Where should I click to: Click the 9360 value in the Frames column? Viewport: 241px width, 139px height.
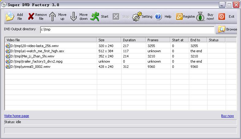coord(151,67)
